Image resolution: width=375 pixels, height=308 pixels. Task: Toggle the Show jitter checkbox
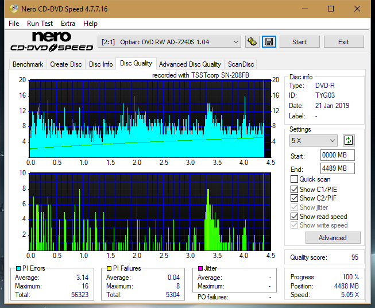pos(294,207)
